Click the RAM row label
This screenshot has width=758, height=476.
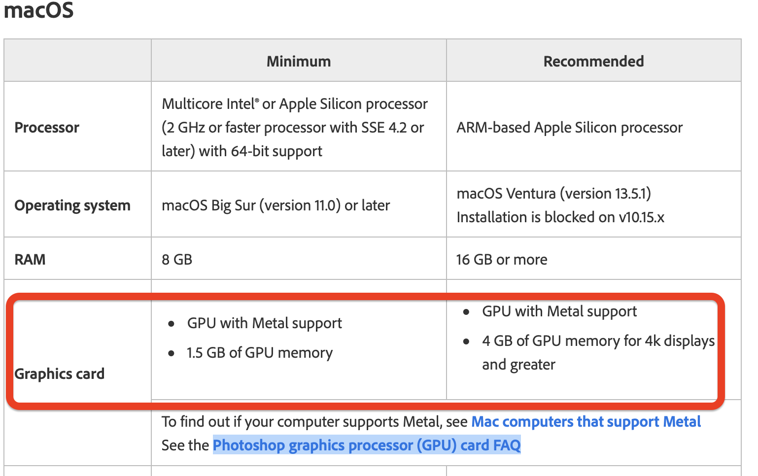(x=30, y=260)
